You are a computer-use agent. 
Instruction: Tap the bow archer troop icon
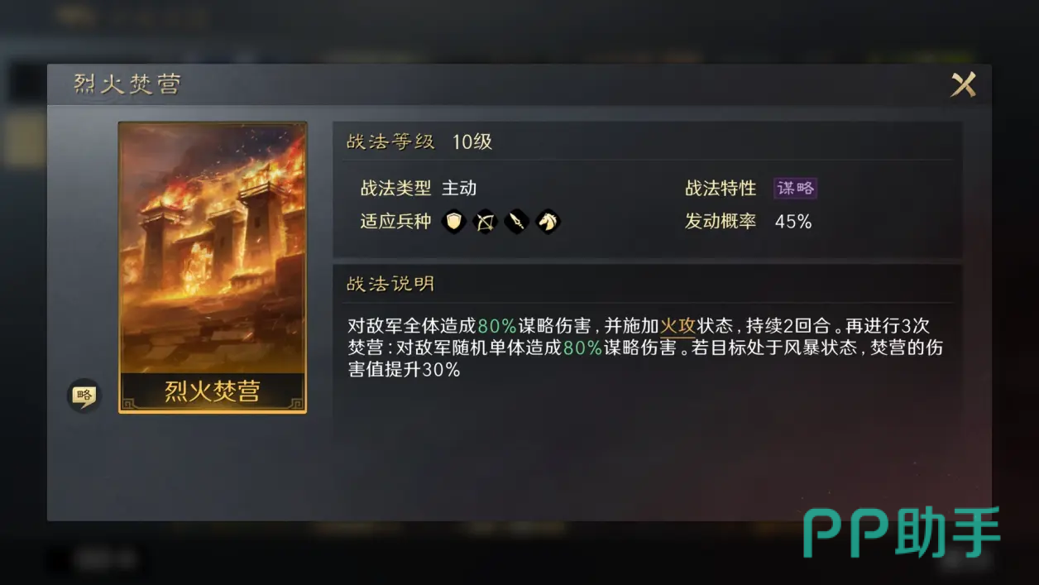[x=485, y=222]
